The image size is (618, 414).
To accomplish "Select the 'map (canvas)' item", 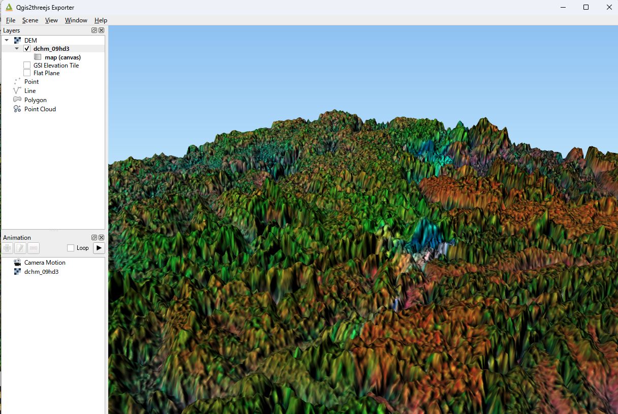I will coord(63,57).
